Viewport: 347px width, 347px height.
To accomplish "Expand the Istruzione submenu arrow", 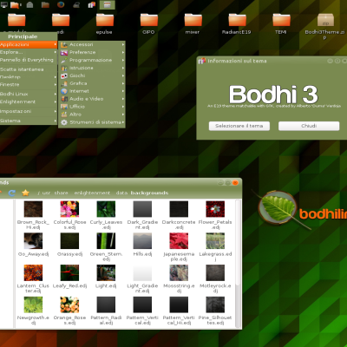I will [x=123, y=68].
